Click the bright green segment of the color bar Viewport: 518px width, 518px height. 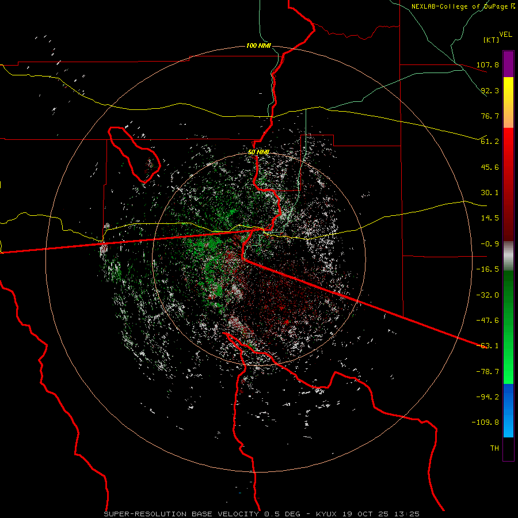point(508,327)
